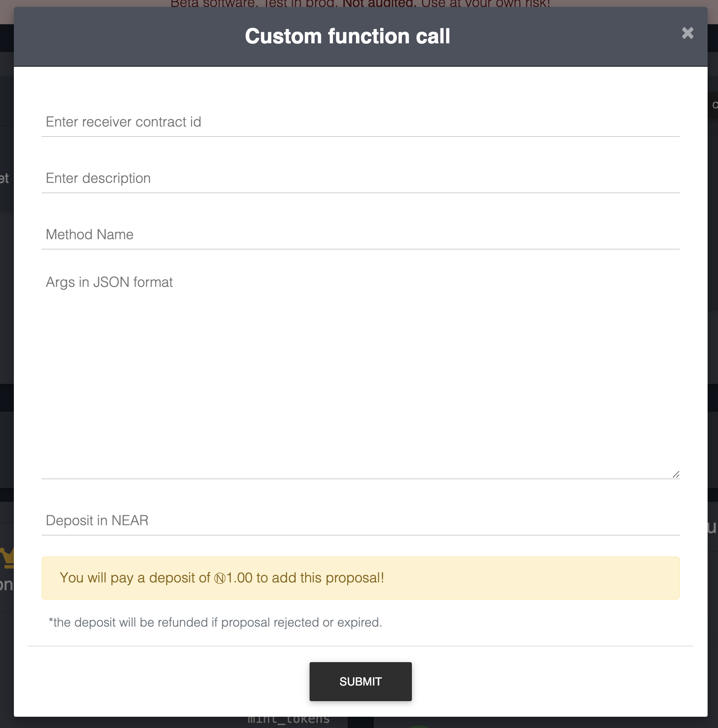Focus the Deposit in NEAR field

coord(360,520)
